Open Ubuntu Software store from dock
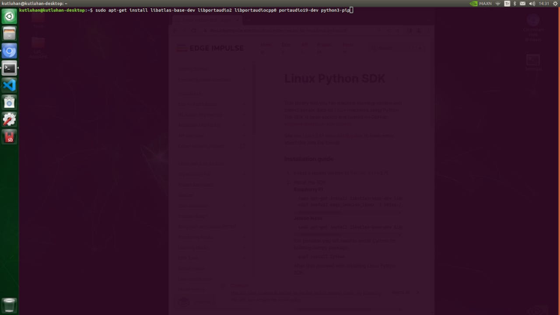 tap(9, 103)
